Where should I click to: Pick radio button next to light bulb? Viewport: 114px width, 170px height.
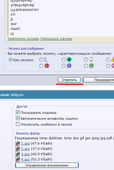[86, 59]
